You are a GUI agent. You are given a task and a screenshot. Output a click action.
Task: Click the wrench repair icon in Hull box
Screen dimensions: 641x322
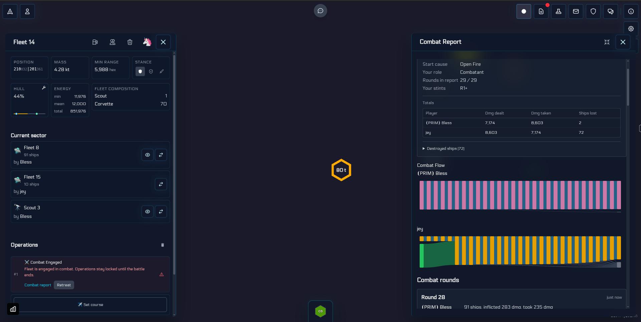click(44, 88)
